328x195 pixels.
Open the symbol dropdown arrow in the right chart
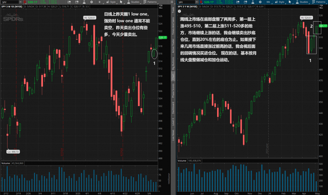click(x=197, y=2)
